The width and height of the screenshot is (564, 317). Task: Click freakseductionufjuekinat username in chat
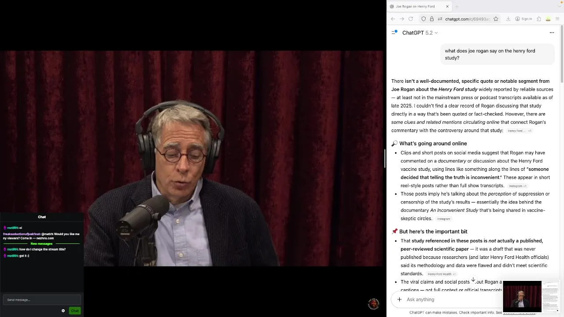click(22, 234)
